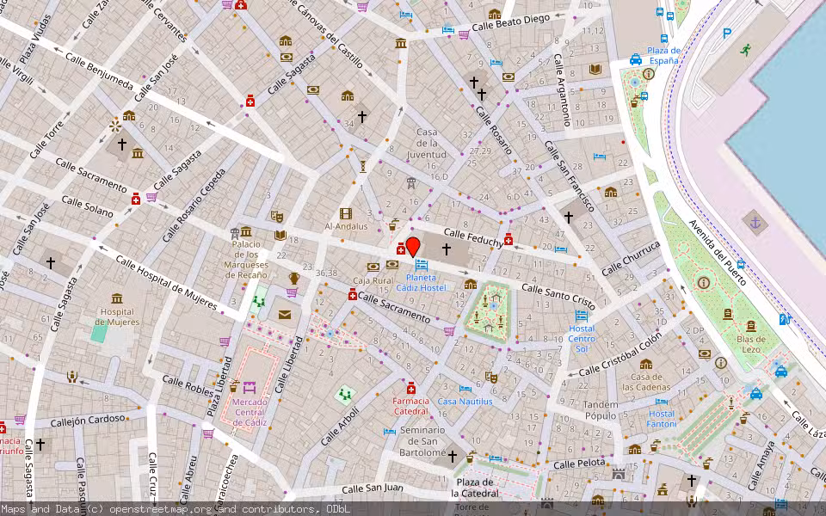The image size is (826, 516).
Task: Select the church cross at Seminario de San Bartolomé
Action: point(452,457)
